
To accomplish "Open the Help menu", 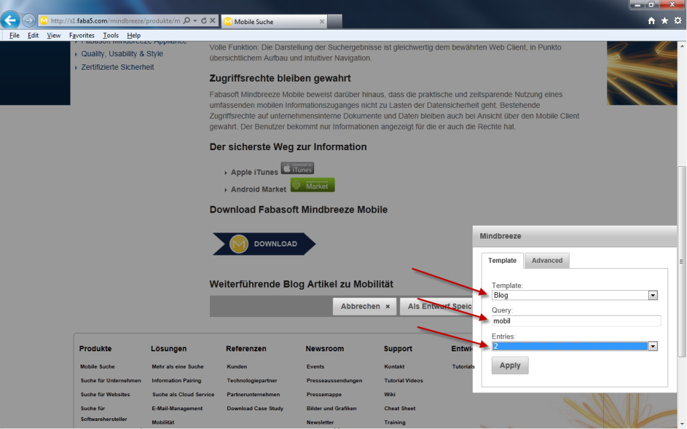I will tap(134, 36).
